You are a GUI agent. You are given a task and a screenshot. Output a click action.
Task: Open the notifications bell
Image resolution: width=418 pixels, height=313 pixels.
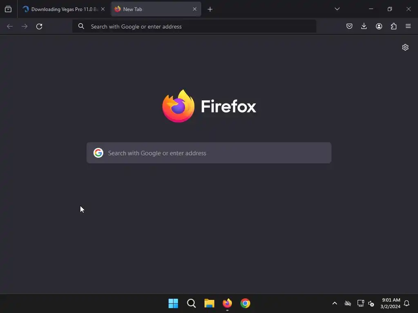407,303
